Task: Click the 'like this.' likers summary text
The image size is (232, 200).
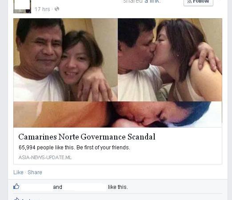Action: click(118, 187)
